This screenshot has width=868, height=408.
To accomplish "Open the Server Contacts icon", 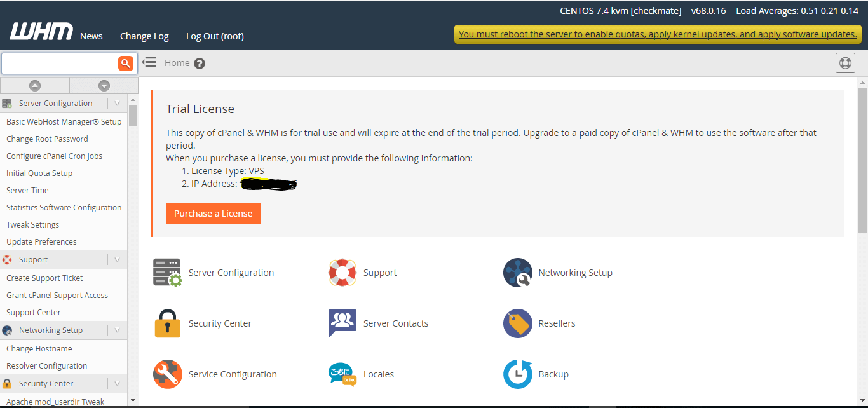I will tap(342, 323).
